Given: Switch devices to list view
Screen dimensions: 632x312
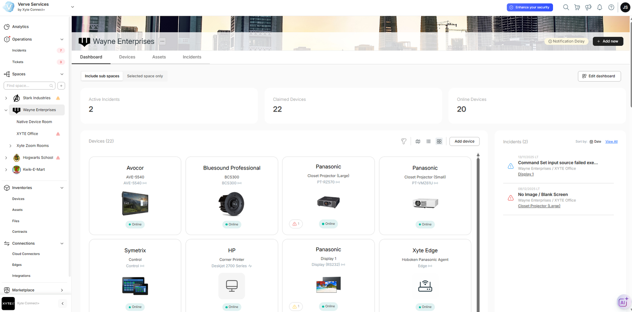Looking at the screenshot, I should coord(429,142).
